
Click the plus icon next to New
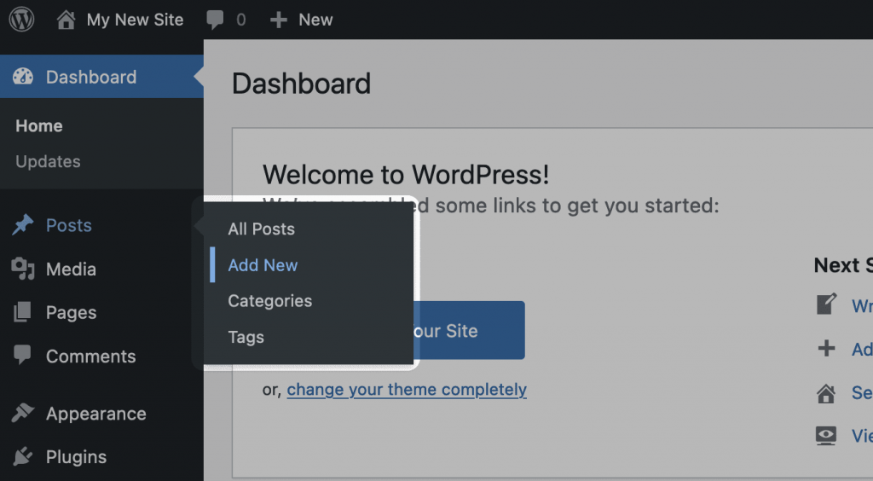click(278, 20)
